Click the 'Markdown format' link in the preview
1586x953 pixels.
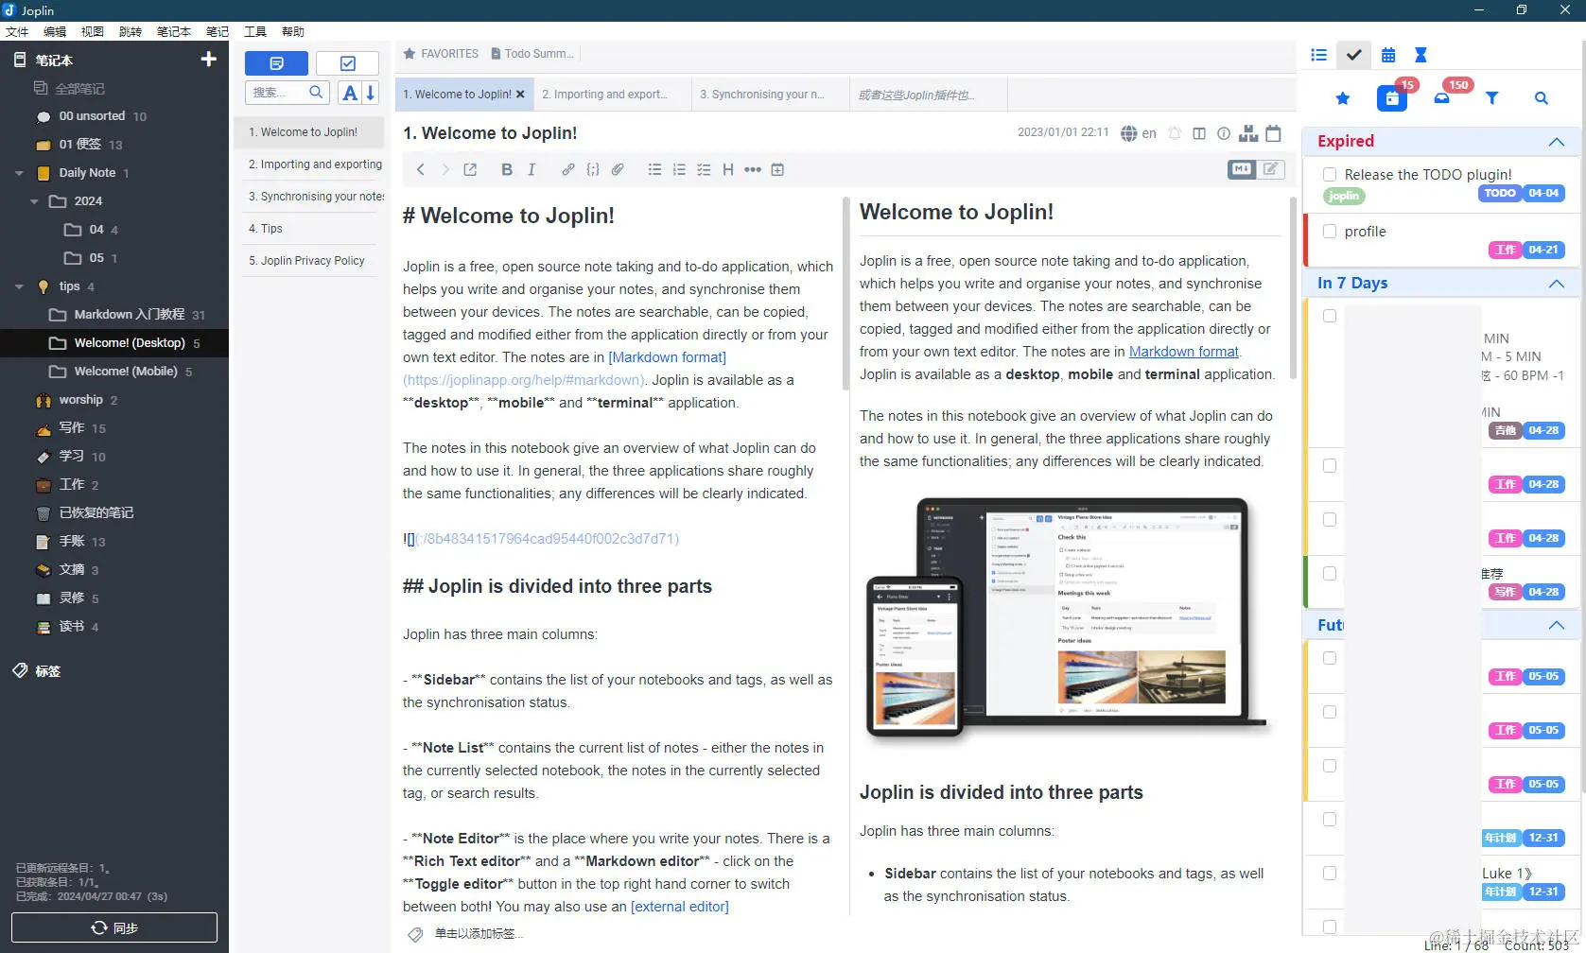(1184, 352)
